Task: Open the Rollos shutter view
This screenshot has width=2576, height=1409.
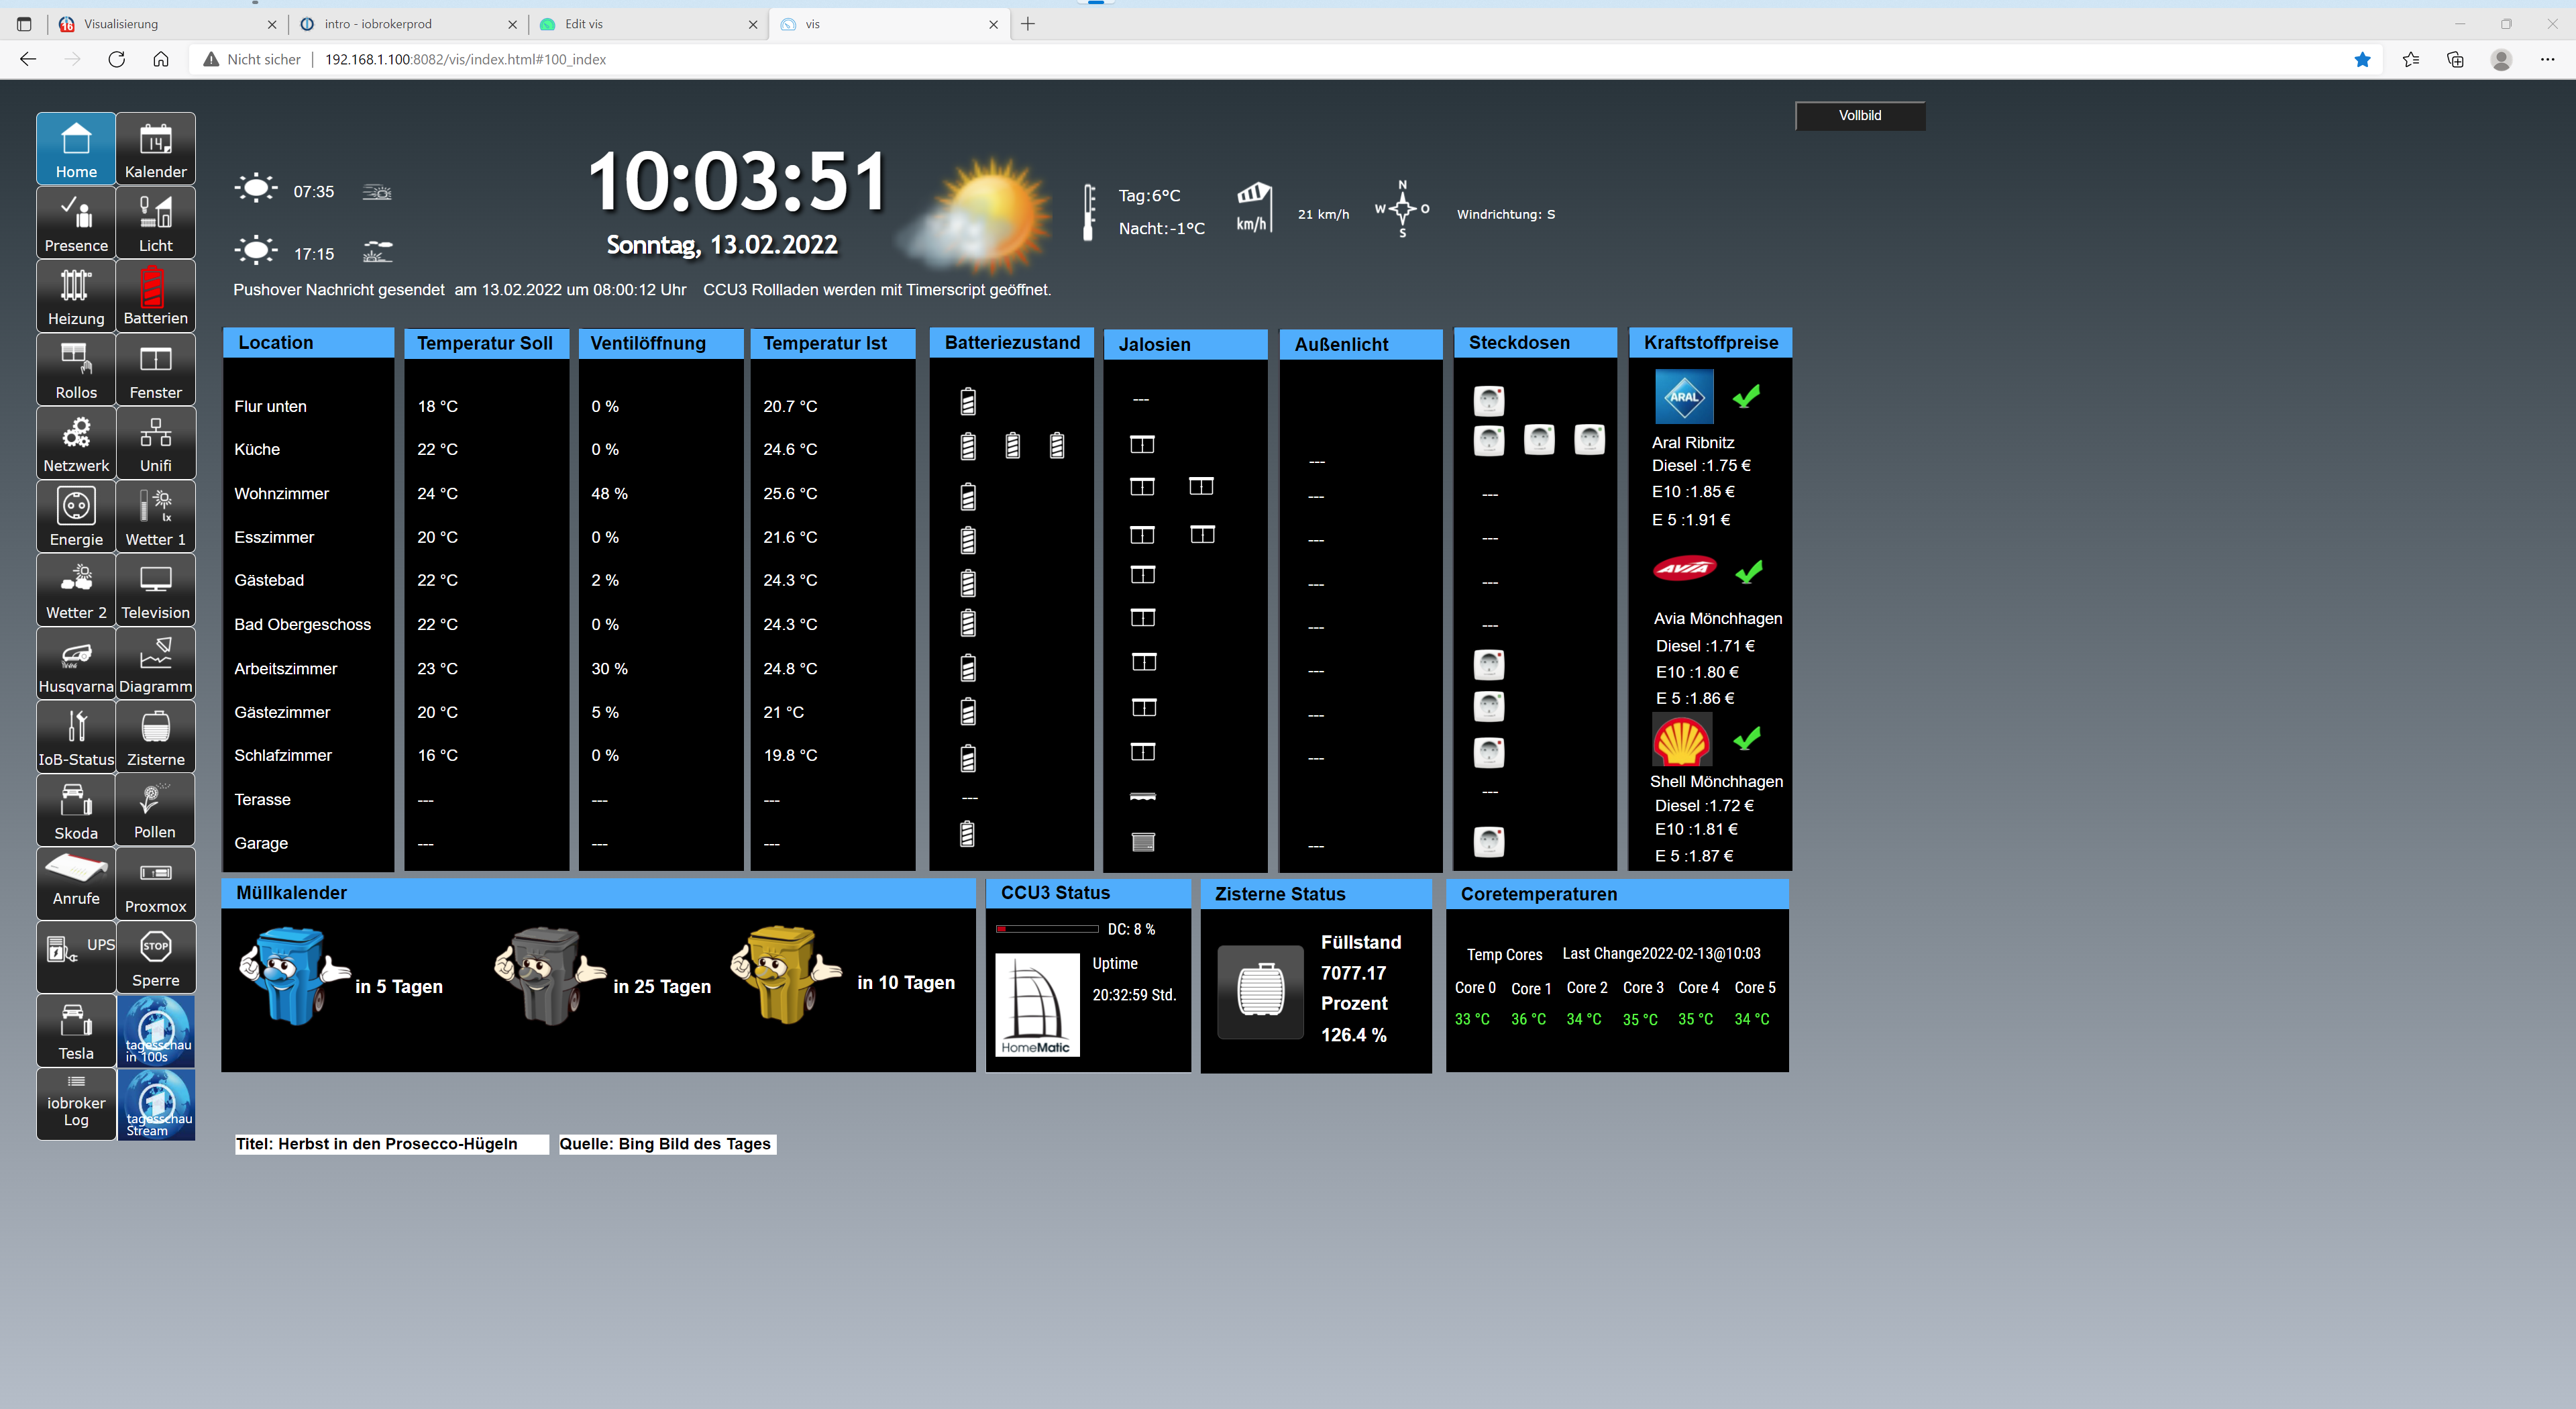Action: pos(76,369)
